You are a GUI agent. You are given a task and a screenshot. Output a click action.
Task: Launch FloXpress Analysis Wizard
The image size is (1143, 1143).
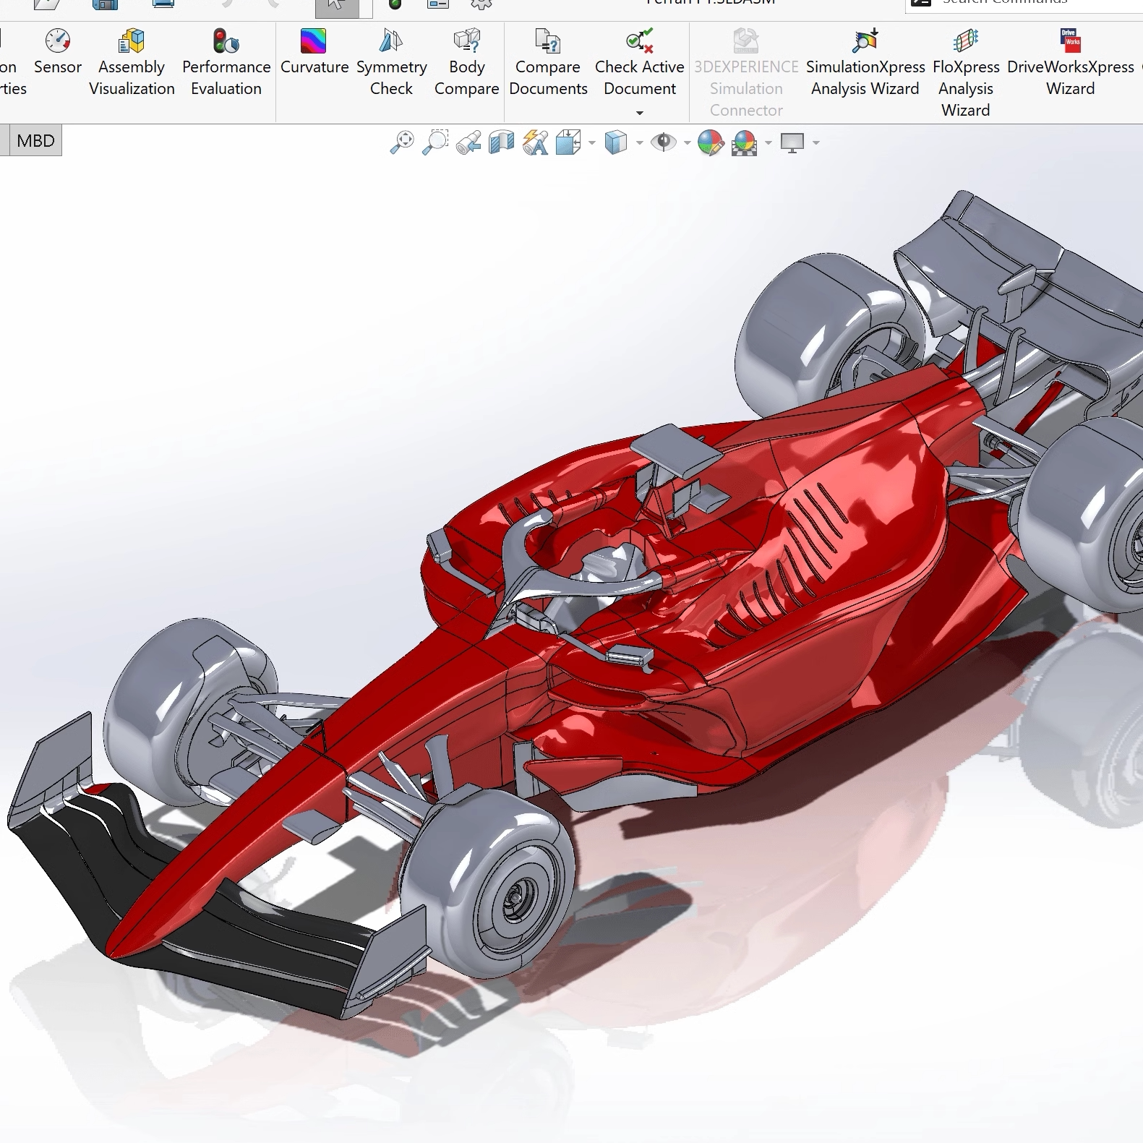(x=966, y=73)
